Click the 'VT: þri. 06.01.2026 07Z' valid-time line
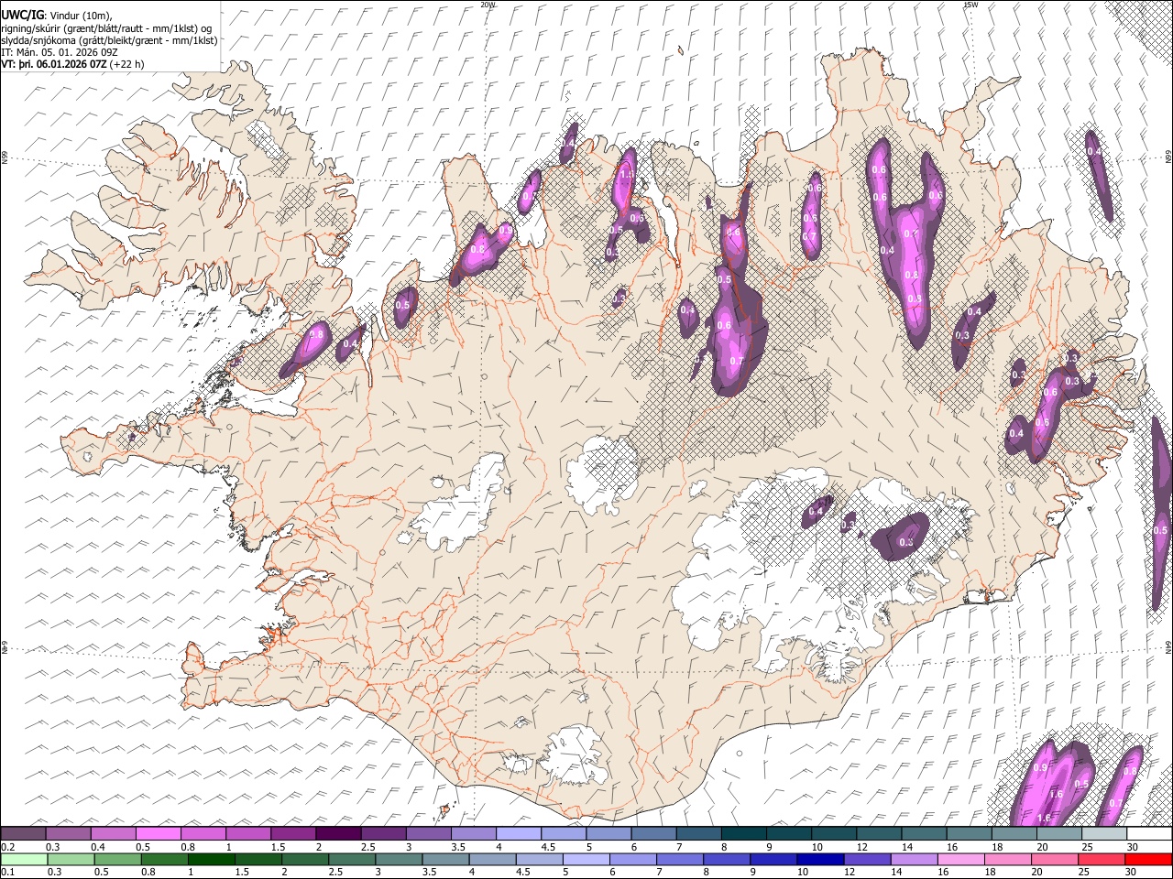This screenshot has height=879, width=1173. click(54, 64)
